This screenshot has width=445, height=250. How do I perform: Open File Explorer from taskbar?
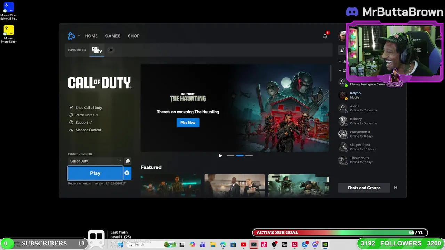(x=213, y=244)
